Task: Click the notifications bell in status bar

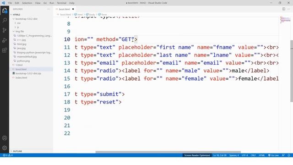Action: (289, 155)
